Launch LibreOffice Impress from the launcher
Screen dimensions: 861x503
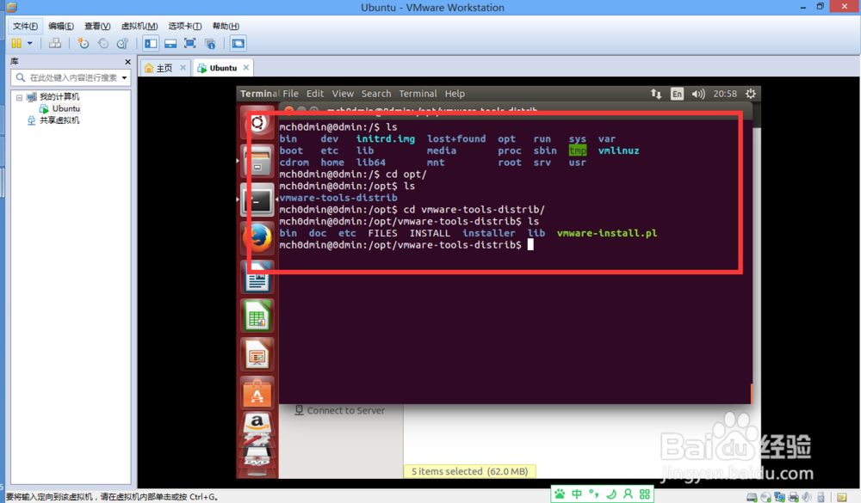[257, 354]
